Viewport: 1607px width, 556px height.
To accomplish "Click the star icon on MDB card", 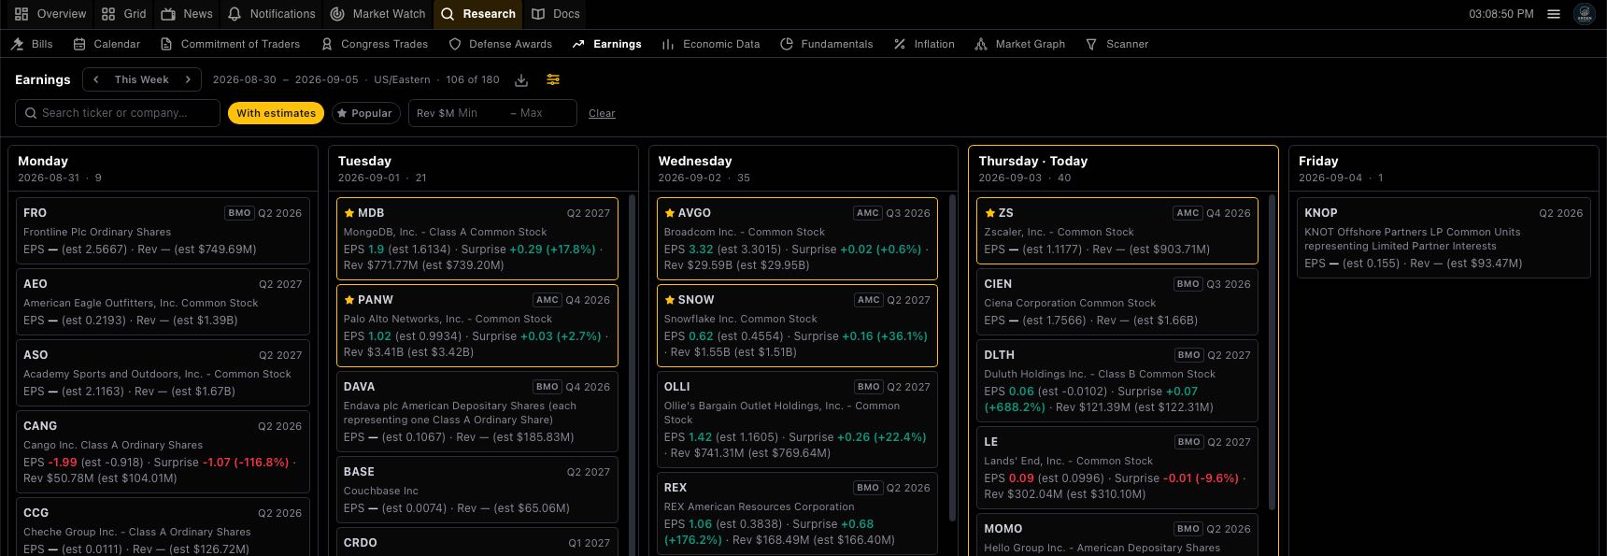I will pos(349,213).
